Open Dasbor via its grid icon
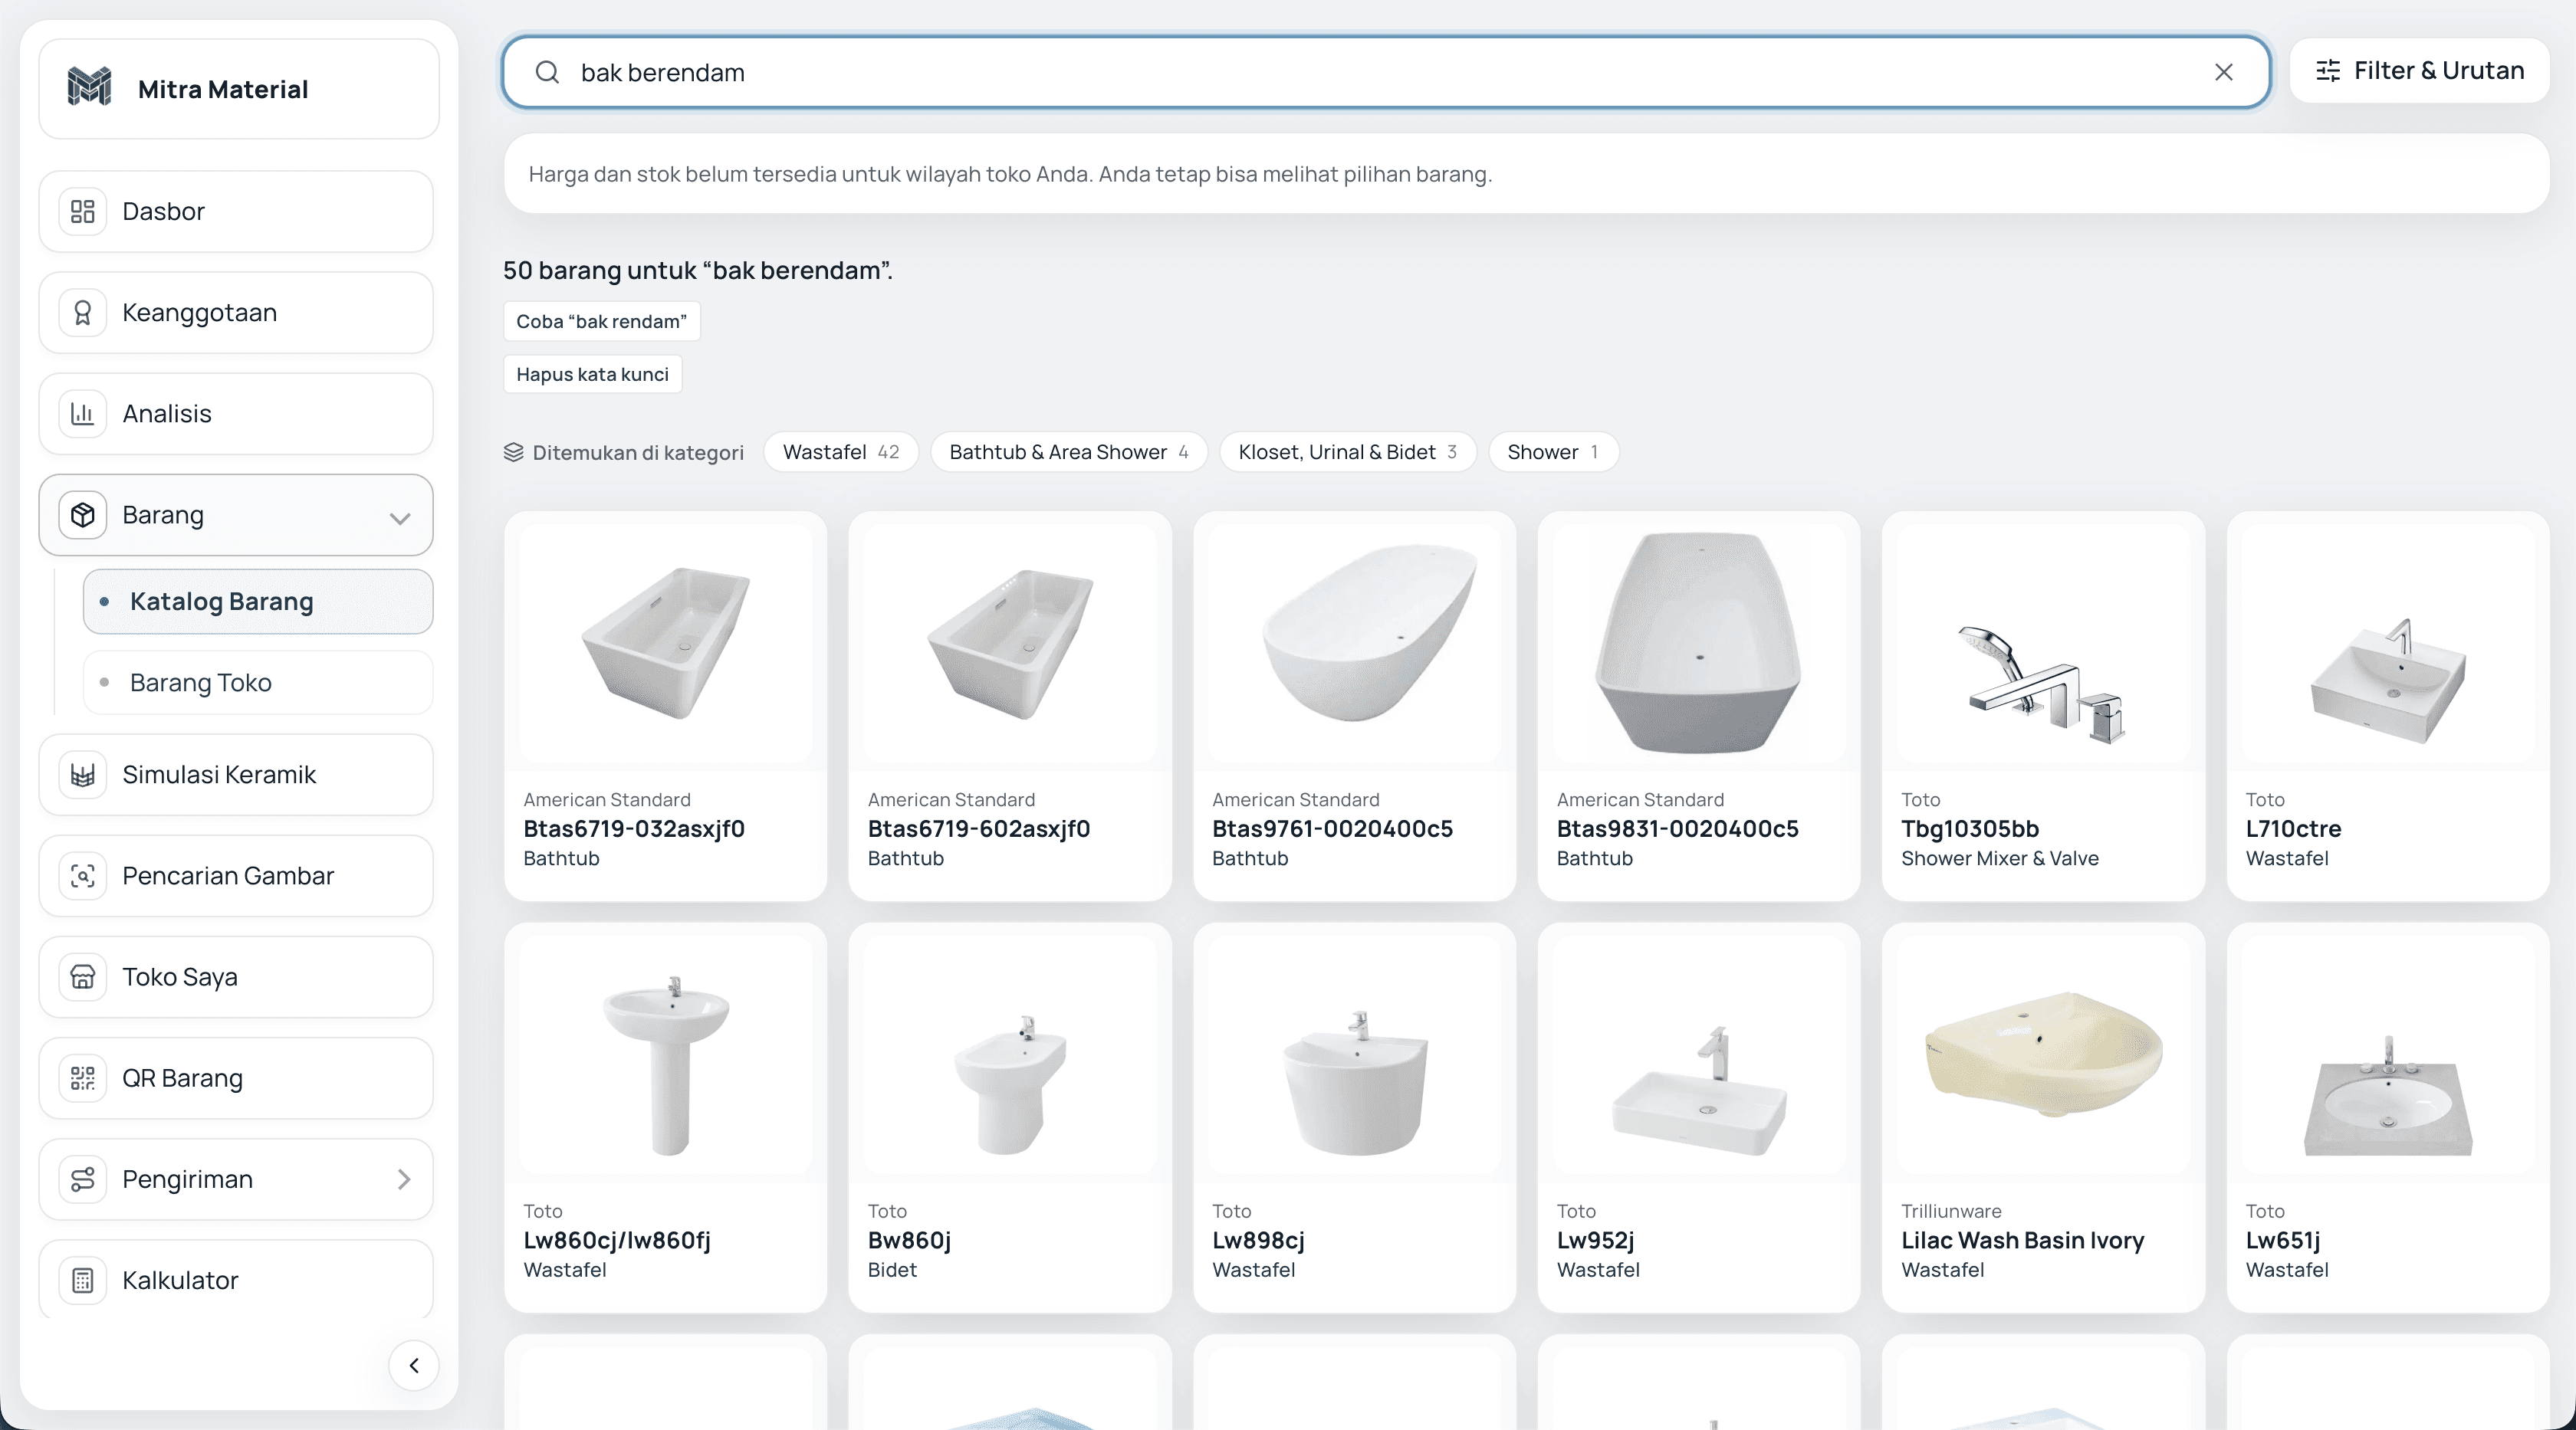This screenshot has width=2576, height=1430. click(83, 211)
